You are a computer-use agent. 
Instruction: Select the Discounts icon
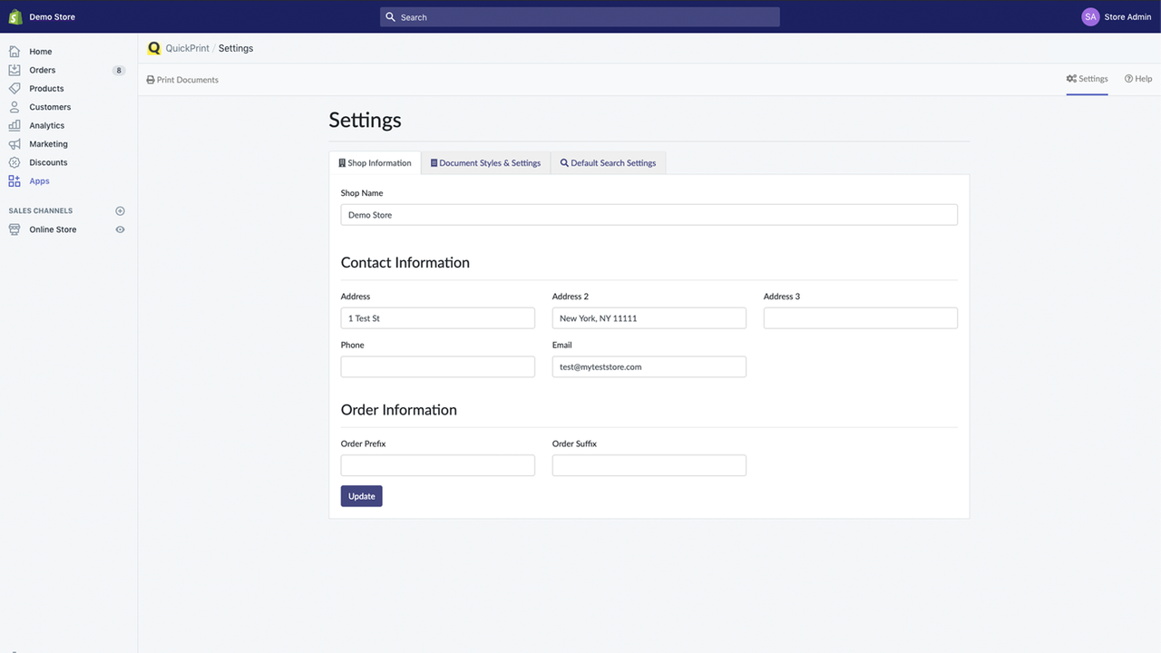(14, 162)
